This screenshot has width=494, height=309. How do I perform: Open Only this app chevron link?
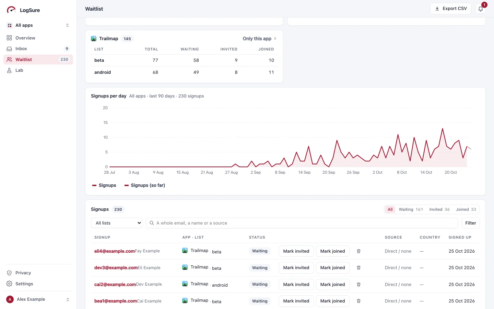point(259,39)
